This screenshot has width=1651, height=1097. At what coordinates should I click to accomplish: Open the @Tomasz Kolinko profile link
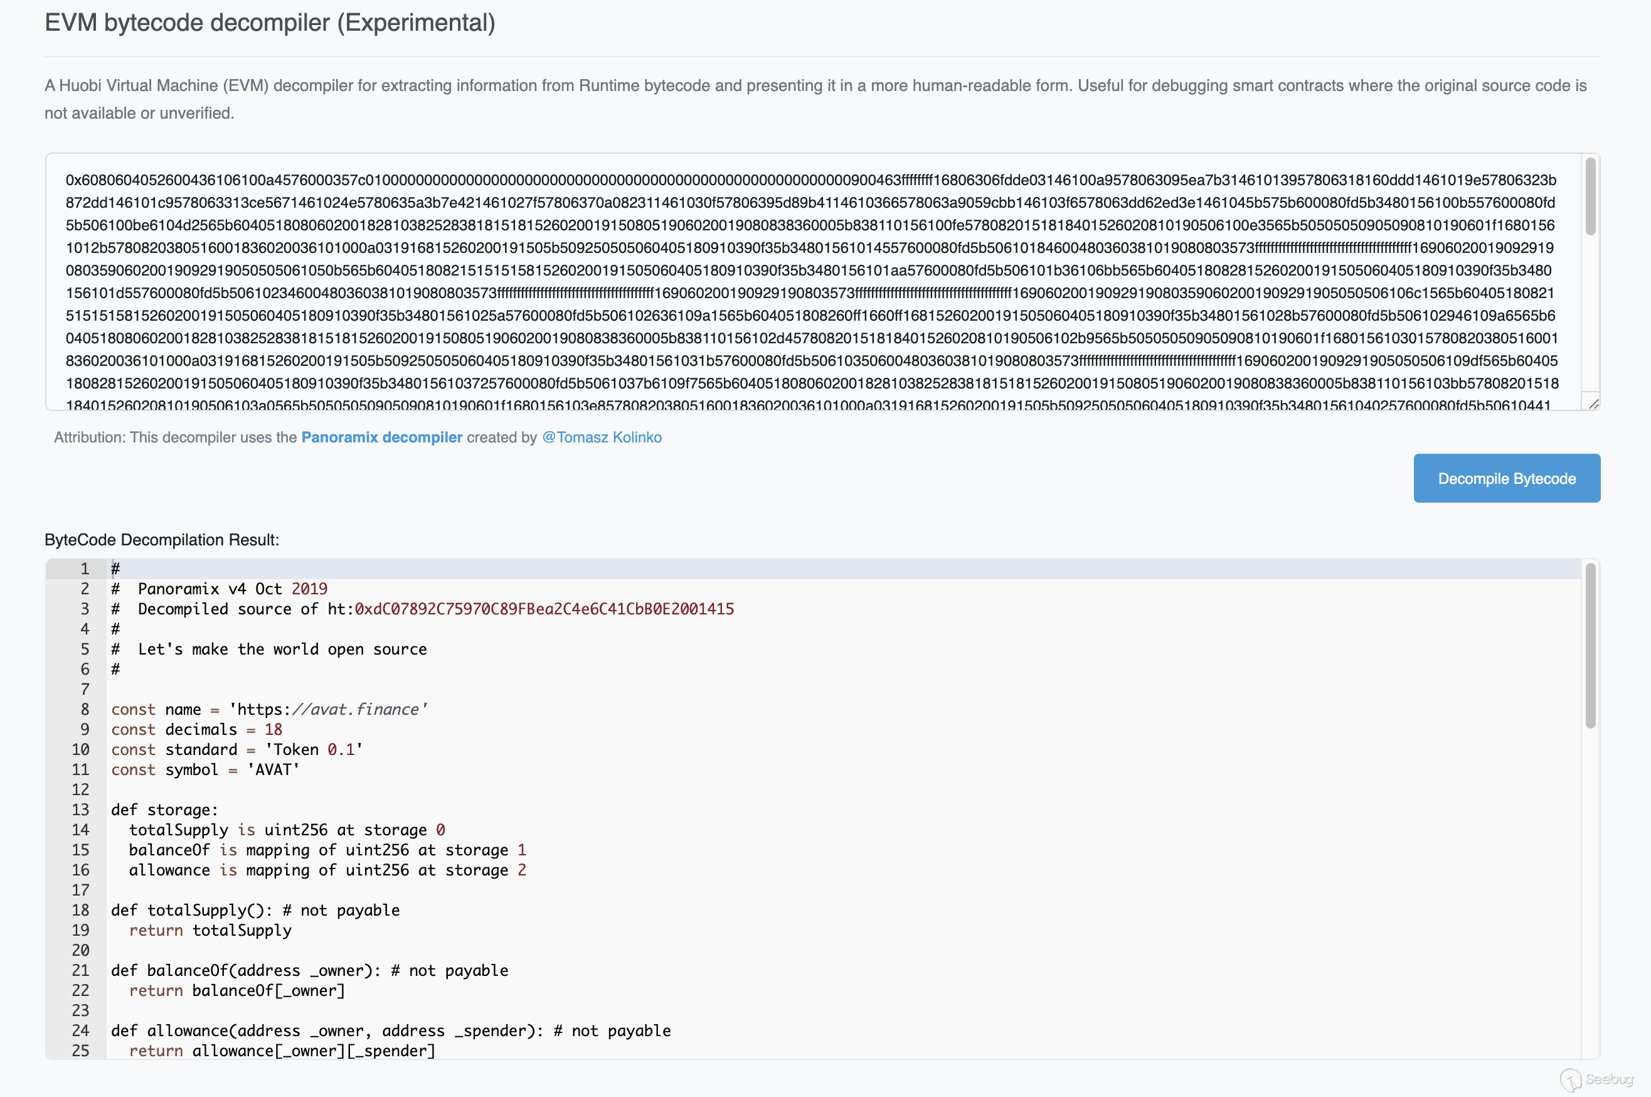point(602,437)
